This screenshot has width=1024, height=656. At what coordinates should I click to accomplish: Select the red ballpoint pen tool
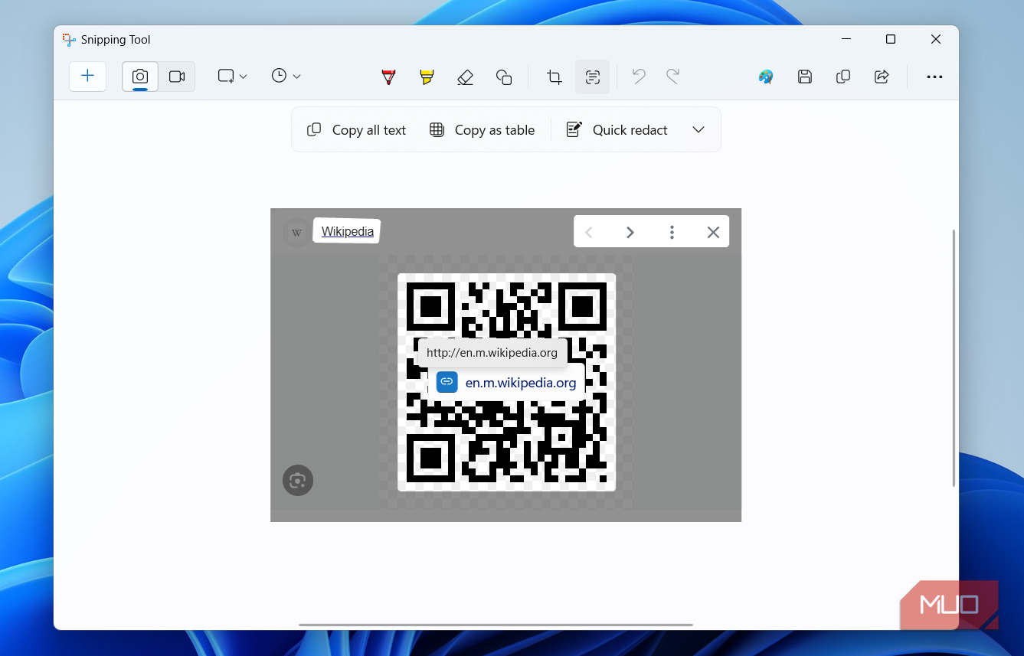pyautogui.click(x=389, y=77)
